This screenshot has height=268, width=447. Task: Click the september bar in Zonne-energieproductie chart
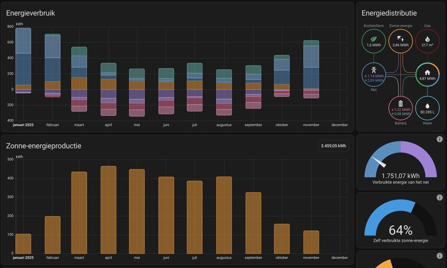[253, 223]
